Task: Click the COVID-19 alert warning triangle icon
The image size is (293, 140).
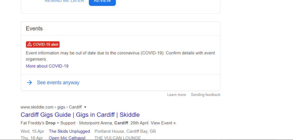Action: [x=30, y=44]
